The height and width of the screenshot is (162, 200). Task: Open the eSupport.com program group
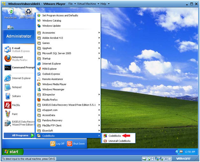tap(68, 110)
